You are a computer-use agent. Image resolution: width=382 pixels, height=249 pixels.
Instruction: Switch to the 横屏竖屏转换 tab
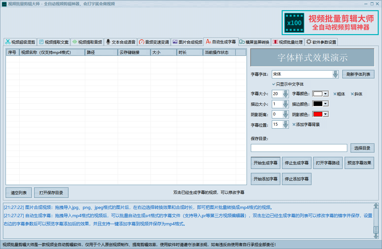254,42
